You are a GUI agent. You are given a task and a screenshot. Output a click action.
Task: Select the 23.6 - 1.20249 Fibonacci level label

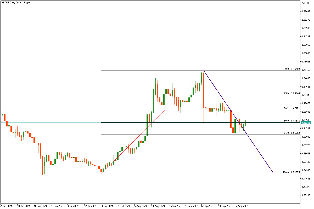(x=292, y=93)
